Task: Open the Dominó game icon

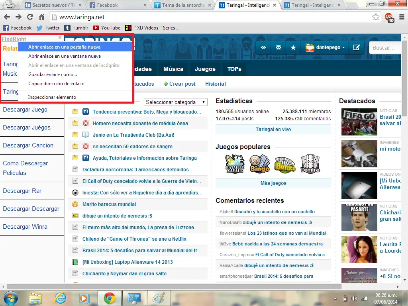Action: [310, 164]
